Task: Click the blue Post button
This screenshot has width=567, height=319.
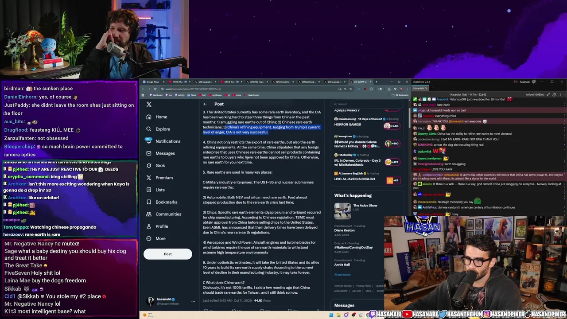Action: [x=167, y=254]
